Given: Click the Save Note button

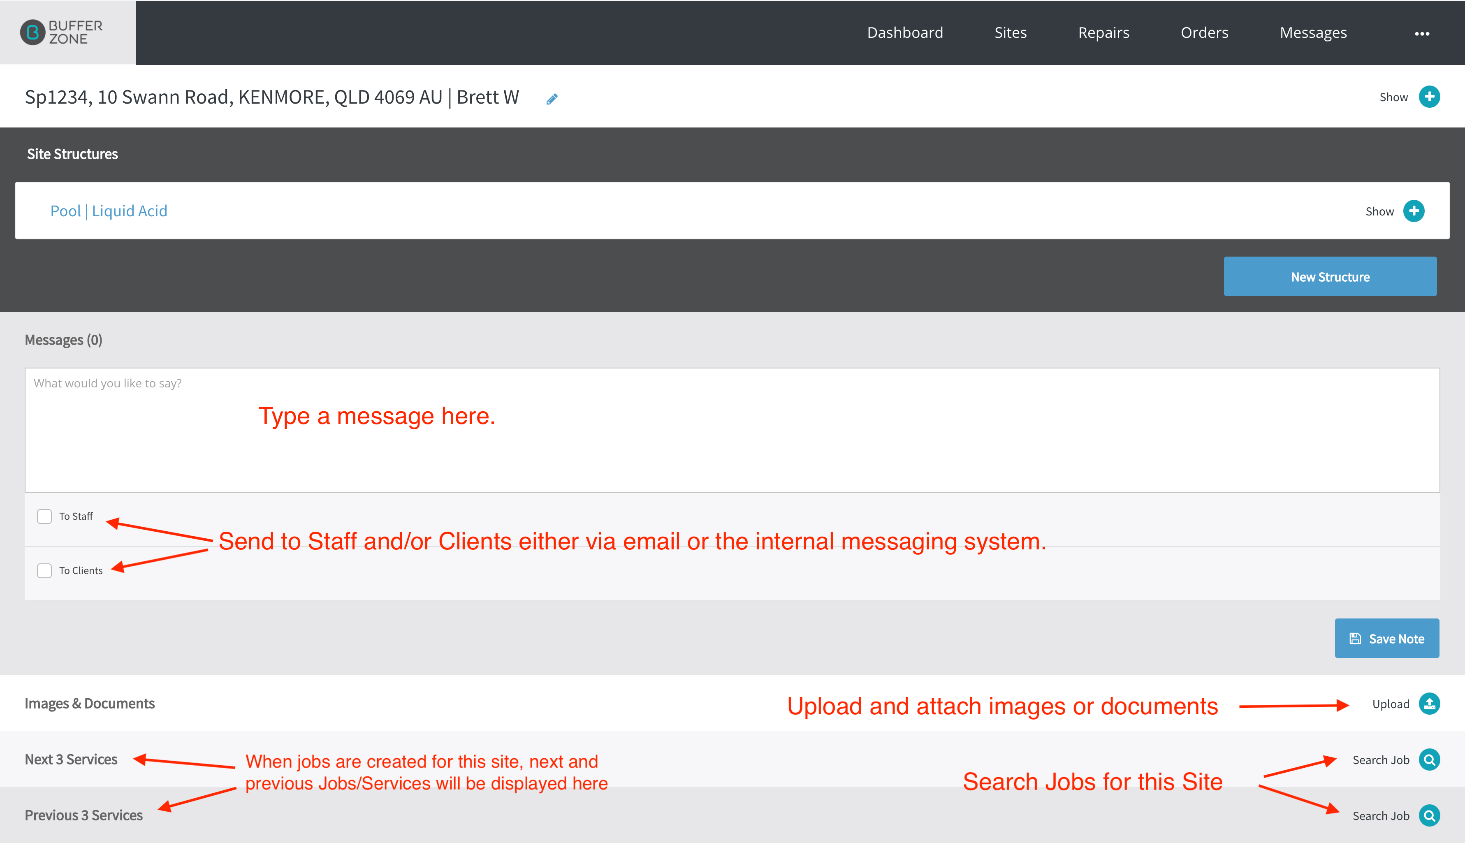Looking at the screenshot, I should click(x=1387, y=638).
